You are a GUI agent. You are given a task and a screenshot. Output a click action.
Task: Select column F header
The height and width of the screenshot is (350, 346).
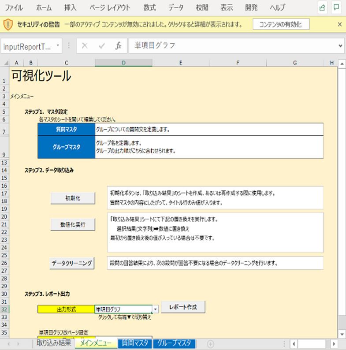[238, 63]
